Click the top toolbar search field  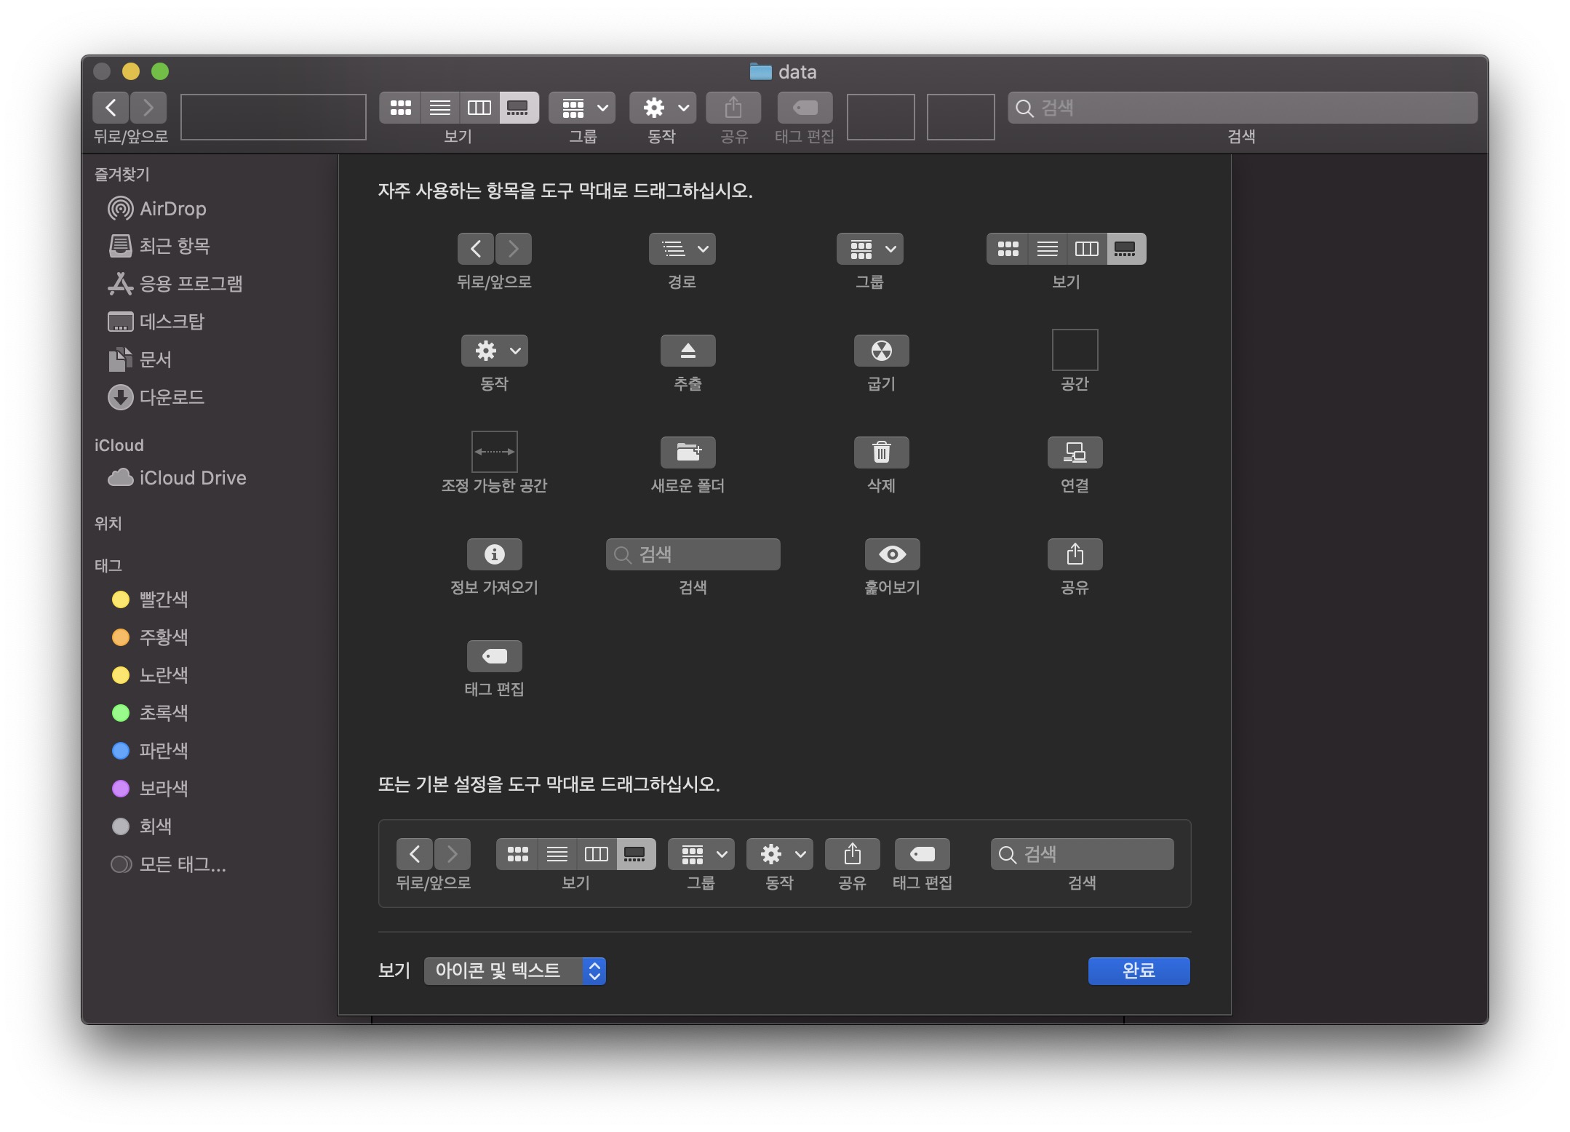[x=1241, y=108]
